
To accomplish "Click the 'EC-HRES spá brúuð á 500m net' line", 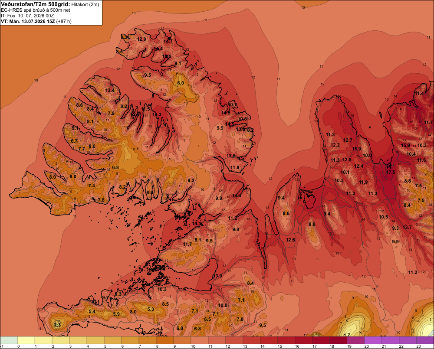I will pyautogui.click(x=36, y=10).
